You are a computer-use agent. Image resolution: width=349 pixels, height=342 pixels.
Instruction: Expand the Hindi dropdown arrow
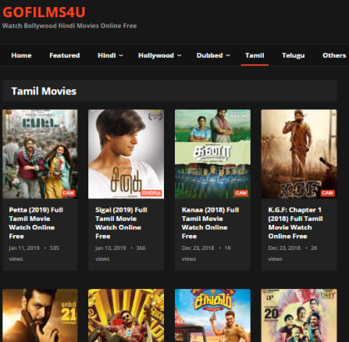(121, 55)
